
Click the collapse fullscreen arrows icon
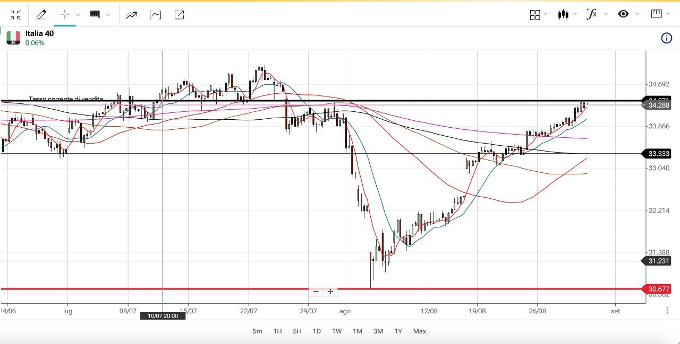point(15,15)
